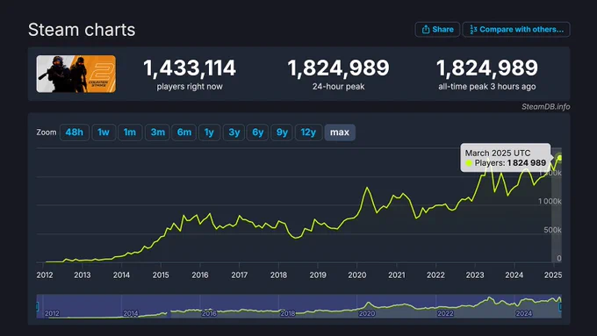Screen dimensions: 597x336
Task: Click the 500k y-axis label
Action: (x=552, y=230)
